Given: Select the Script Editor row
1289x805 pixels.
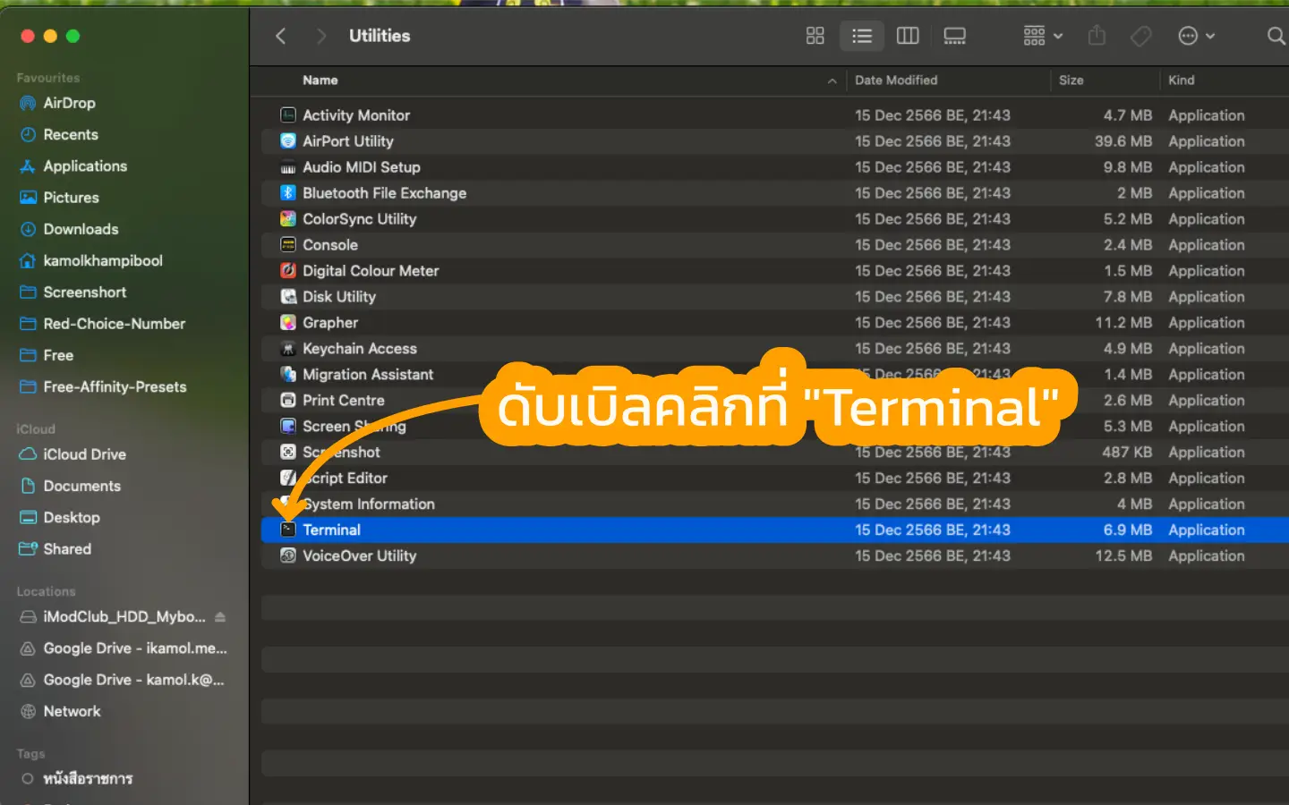Looking at the screenshot, I should pyautogui.click(x=774, y=479).
